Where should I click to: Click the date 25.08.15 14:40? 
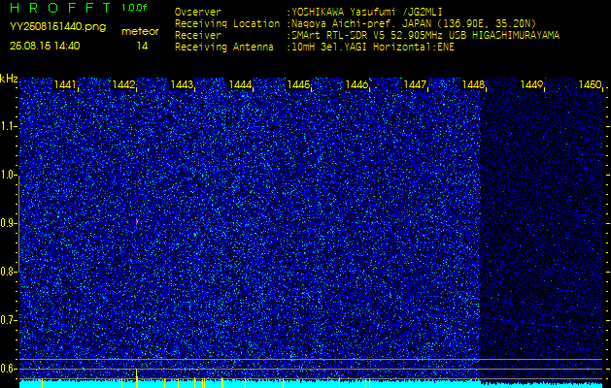pos(45,46)
